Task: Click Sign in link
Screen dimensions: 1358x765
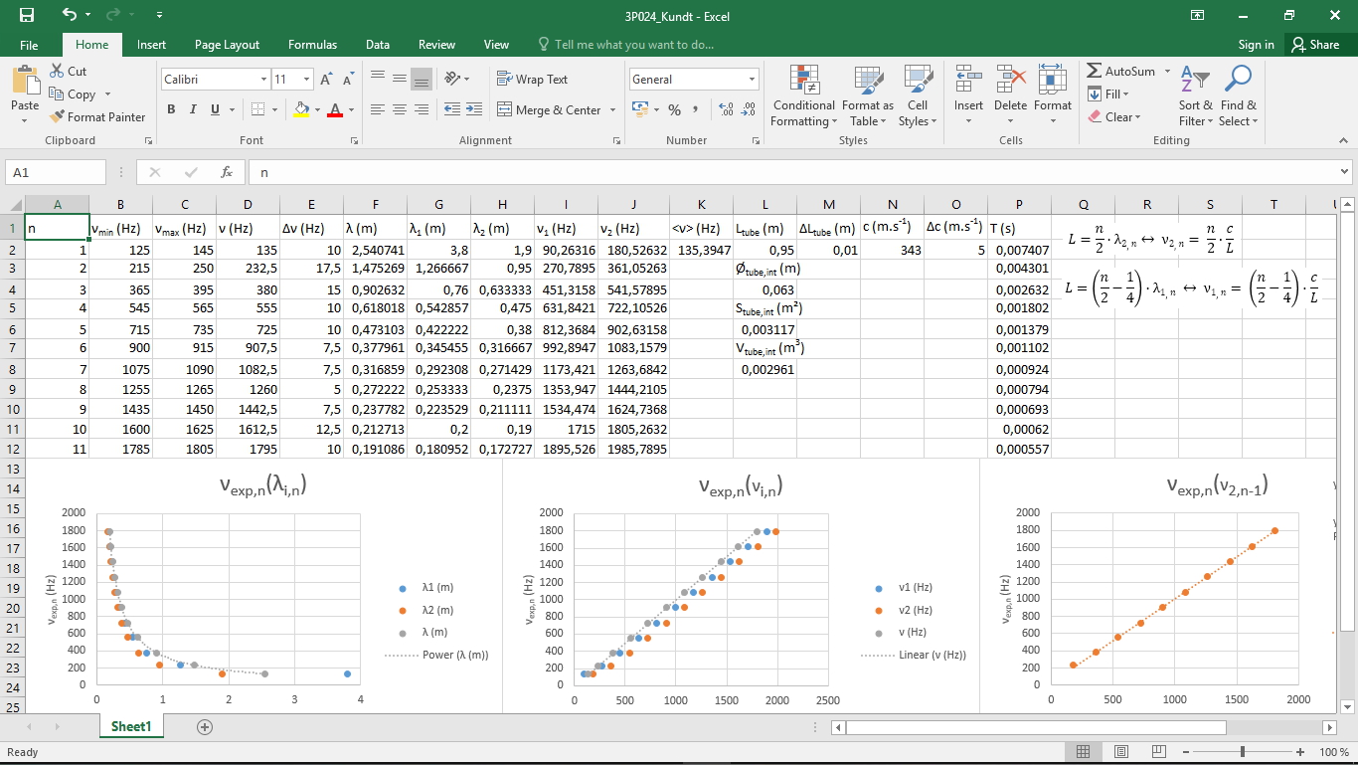Action: click(1256, 45)
